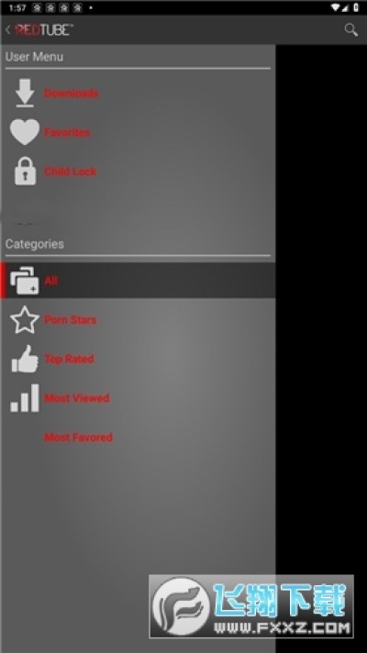Select the Child Lock label

pyautogui.click(x=70, y=172)
